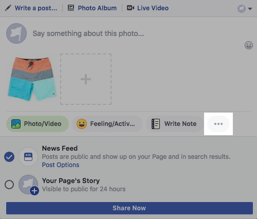
Task: Select the Feeling/Activity button
Action: (107, 124)
